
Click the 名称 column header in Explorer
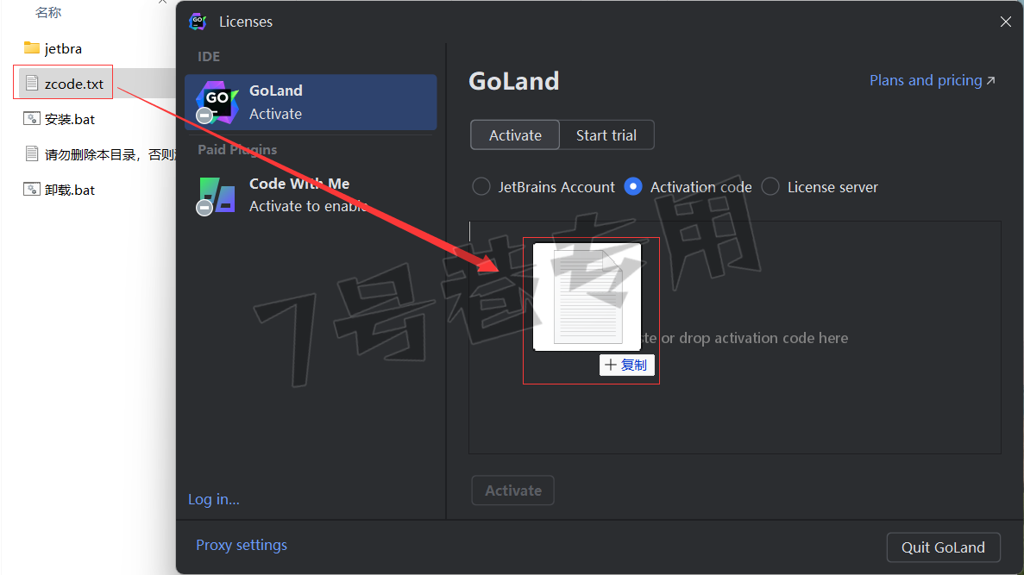click(48, 12)
